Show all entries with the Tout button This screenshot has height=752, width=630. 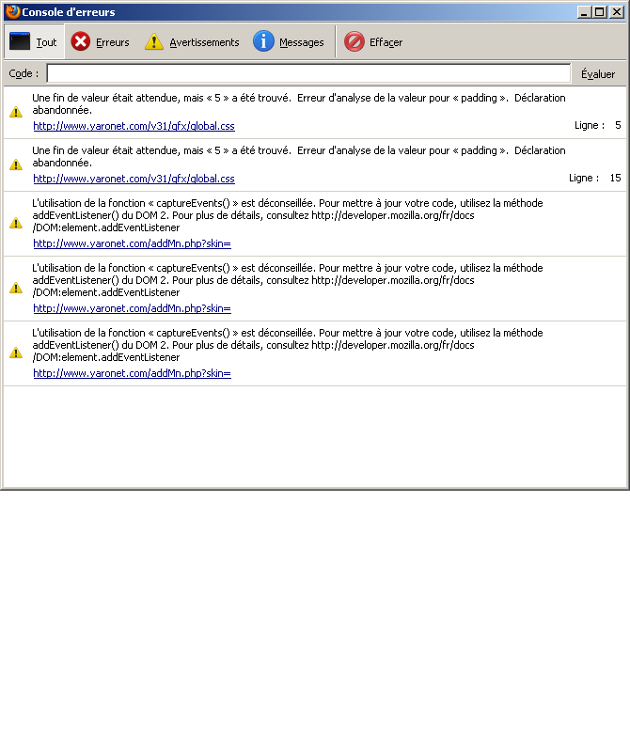34,42
